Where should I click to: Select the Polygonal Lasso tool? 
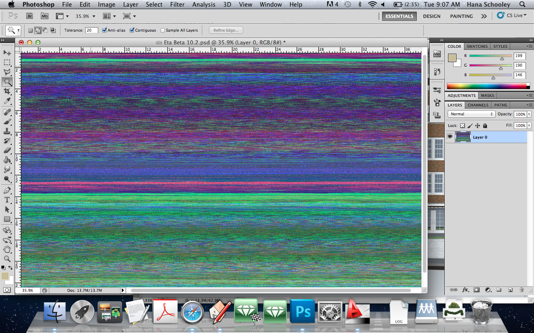[x=7, y=72]
